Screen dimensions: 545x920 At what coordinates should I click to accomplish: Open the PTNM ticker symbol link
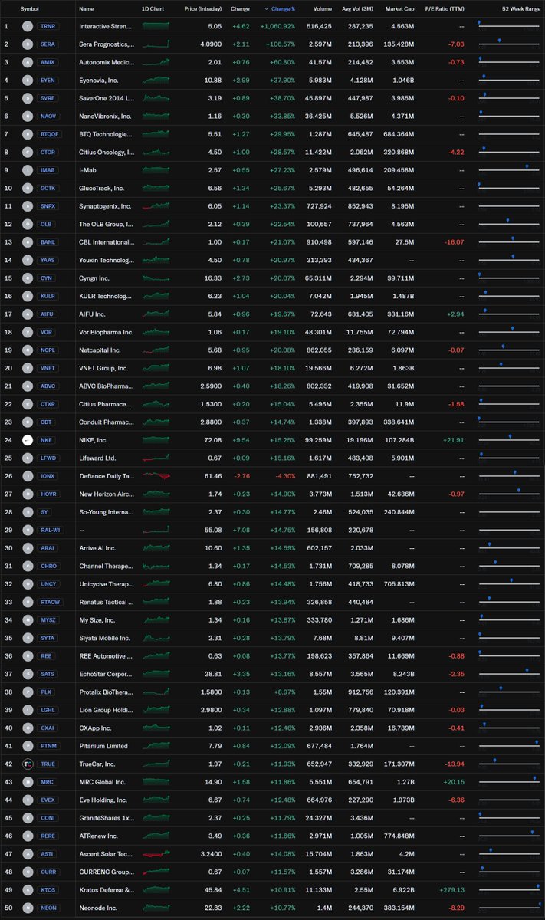[48, 746]
